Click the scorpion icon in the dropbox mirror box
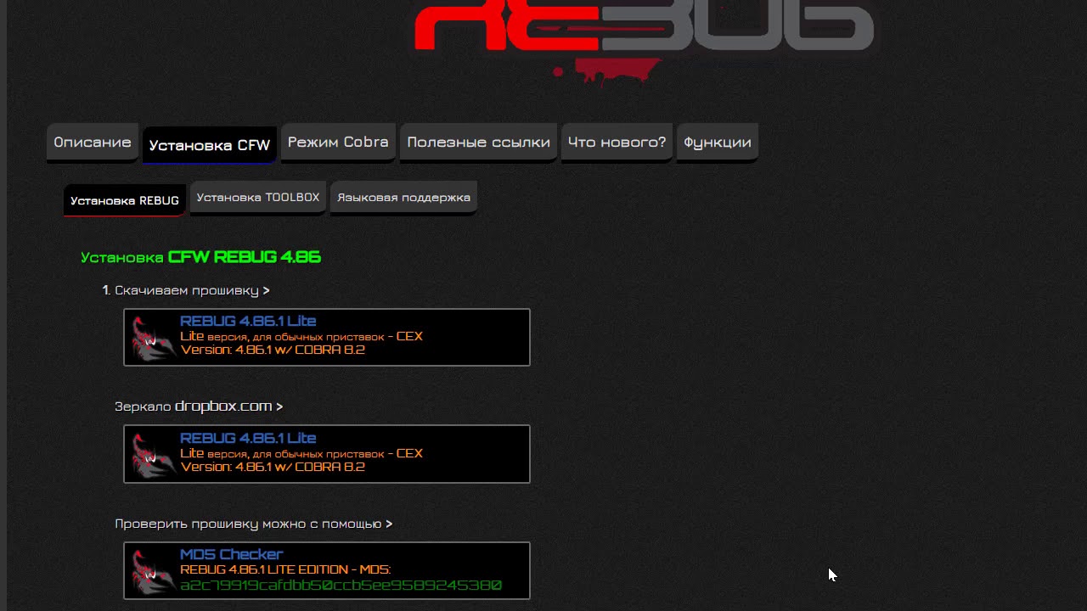The width and height of the screenshot is (1087, 611). click(x=153, y=455)
